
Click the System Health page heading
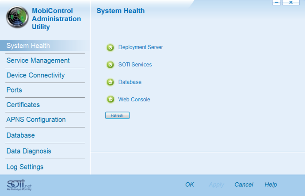(x=121, y=11)
